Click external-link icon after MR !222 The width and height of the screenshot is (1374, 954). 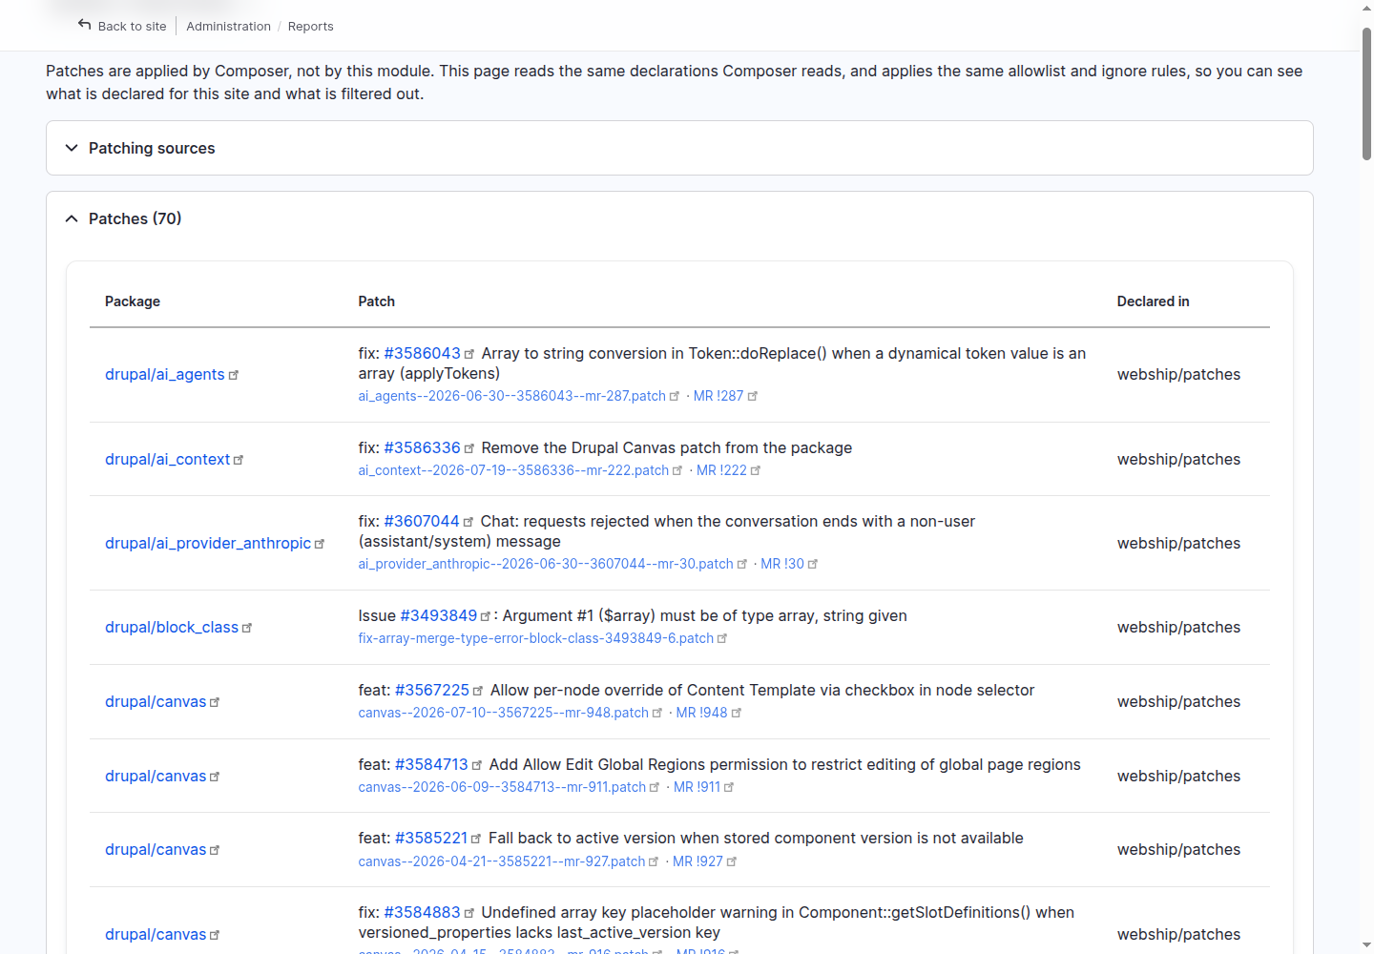(756, 470)
